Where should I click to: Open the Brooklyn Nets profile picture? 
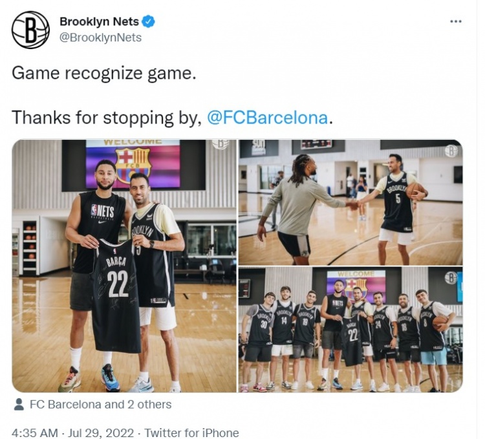pyautogui.click(x=30, y=30)
